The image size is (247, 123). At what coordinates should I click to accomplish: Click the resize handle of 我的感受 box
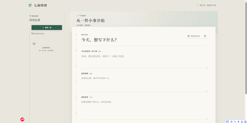[207, 91]
